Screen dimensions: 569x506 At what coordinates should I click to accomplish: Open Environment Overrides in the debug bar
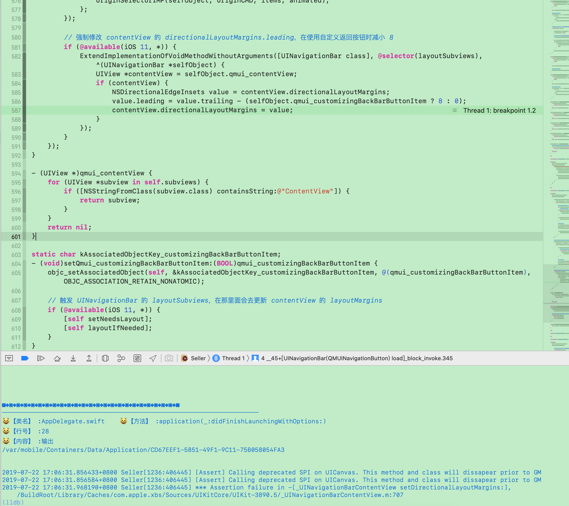tap(138, 358)
